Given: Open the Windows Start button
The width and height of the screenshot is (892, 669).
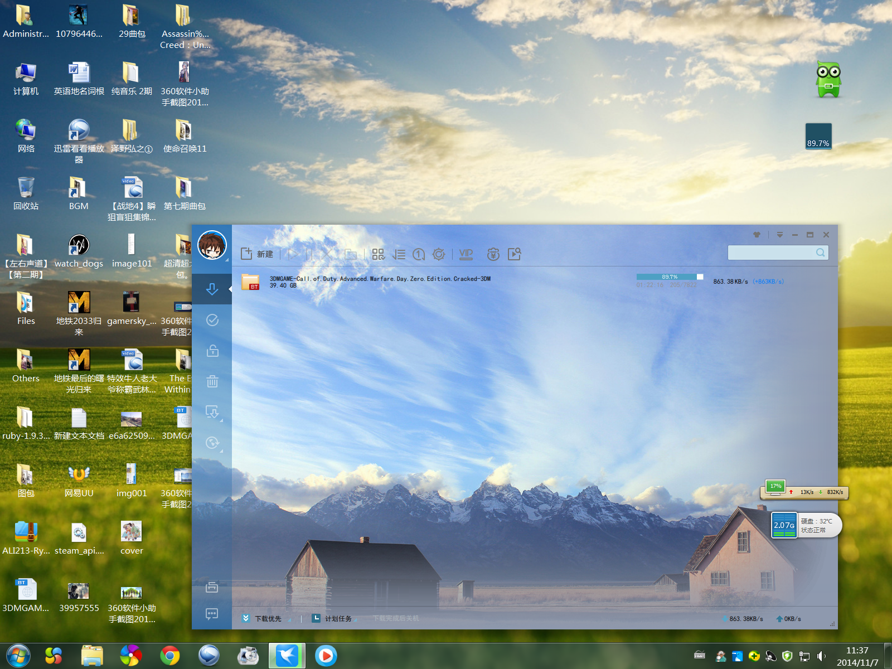Looking at the screenshot, I should [18, 656].
